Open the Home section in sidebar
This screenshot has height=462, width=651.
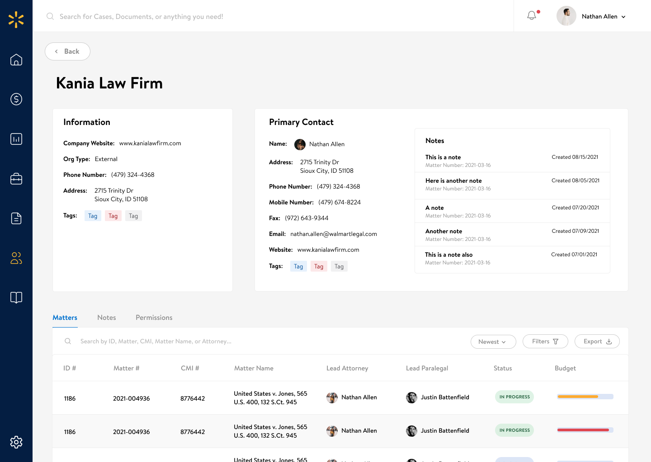tap(16, 60)
